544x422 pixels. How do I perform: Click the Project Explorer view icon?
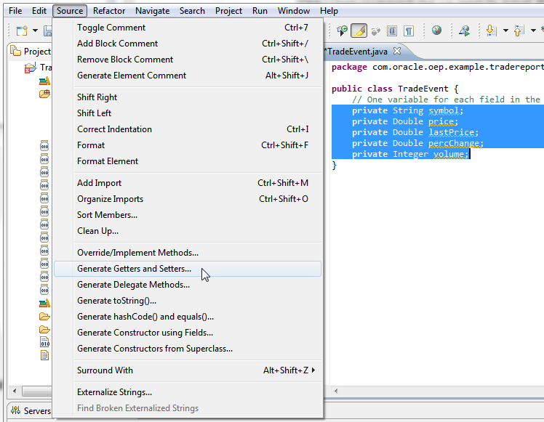(15, 52)
